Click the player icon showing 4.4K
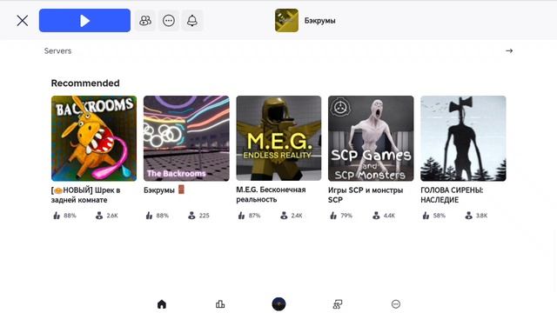 376,216
